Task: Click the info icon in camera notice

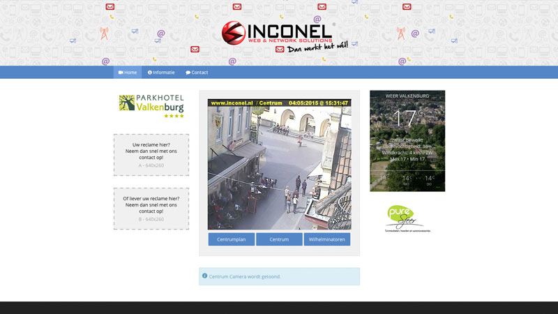Action: [204, 276]
